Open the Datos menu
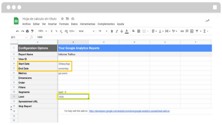 pos(74,24)
